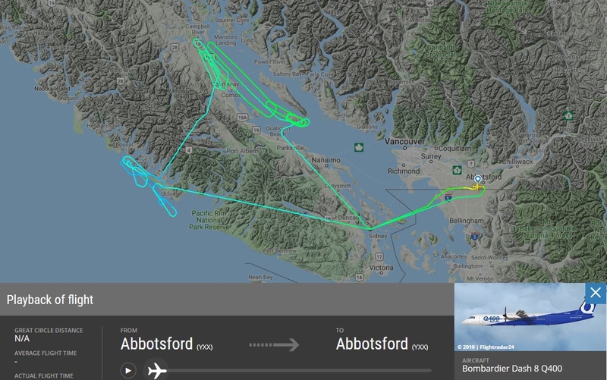Click the Highway 17 shield near Sidney
This screenshot has height=380, width=607.
pyautogui.click(x=379, y=256)
